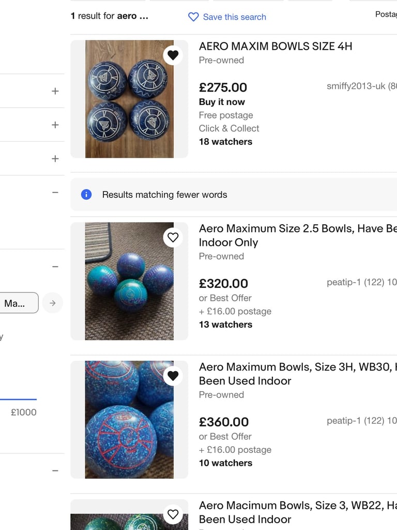Open Aero Maximum Size 2.5 Bowls listing title
The width and height of the screenshot is (397, 530).
click(x=298, y=235)
